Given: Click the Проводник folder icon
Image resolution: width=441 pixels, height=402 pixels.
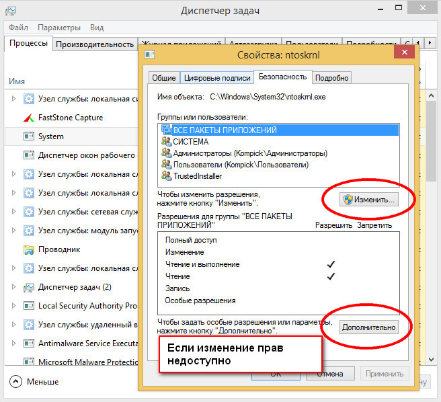Looking at the screenshot, I should (29, 249).
